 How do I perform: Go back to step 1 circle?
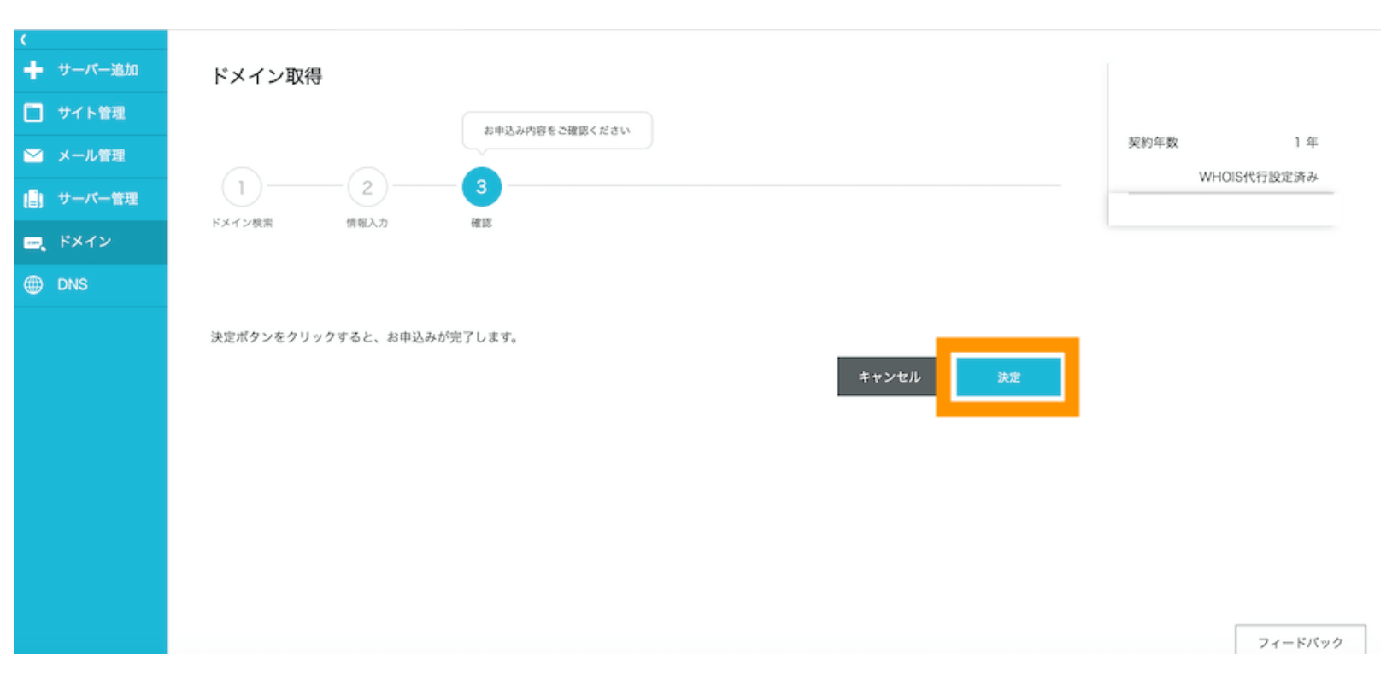click(x=242, y=187)
